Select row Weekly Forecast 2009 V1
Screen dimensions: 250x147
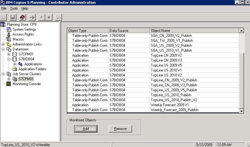point(153,105)
